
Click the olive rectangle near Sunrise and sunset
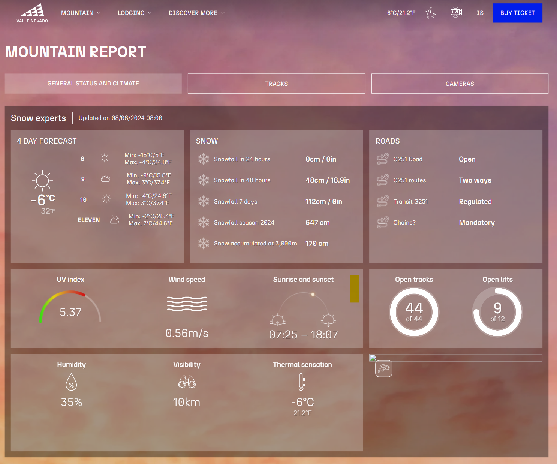(x=355, y=289)
